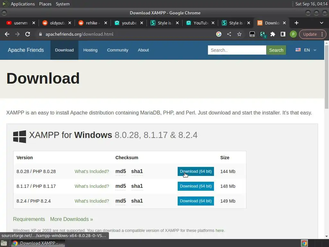Open the System menu

[63, 4]
